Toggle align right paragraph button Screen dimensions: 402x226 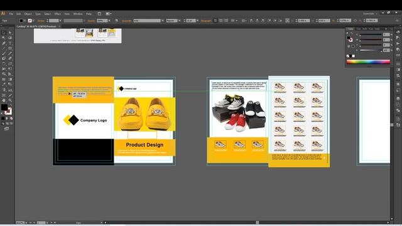226,21
